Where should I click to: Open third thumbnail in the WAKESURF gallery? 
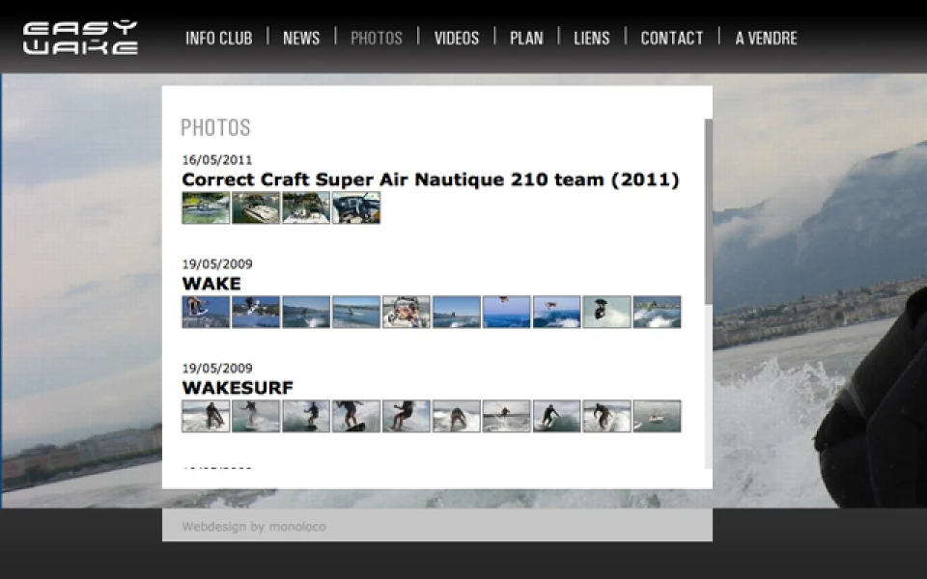(x=306, y=416)
